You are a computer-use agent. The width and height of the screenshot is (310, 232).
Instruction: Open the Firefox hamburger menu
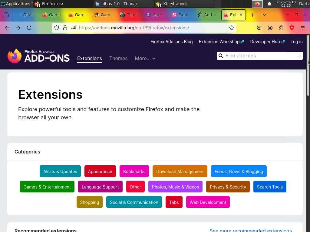pos(303,28)
